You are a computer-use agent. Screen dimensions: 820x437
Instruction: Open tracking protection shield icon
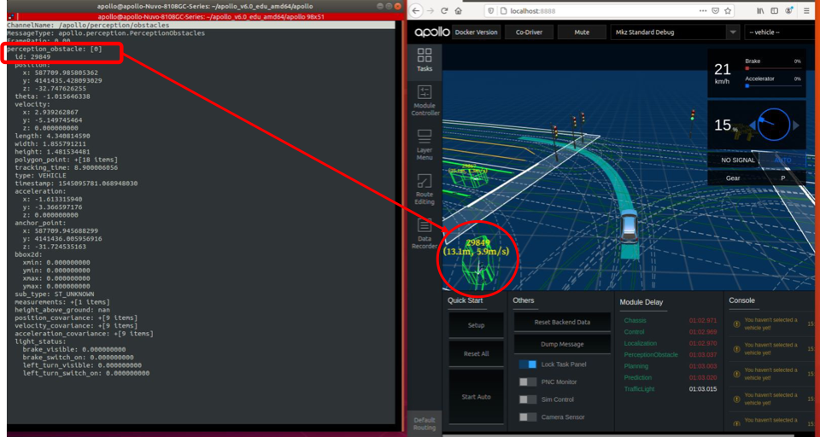pyautogui.click(x=490, y=10)
